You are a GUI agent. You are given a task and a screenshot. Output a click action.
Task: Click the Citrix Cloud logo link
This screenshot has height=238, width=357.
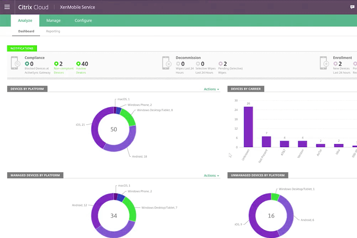[x=33, y=7]
